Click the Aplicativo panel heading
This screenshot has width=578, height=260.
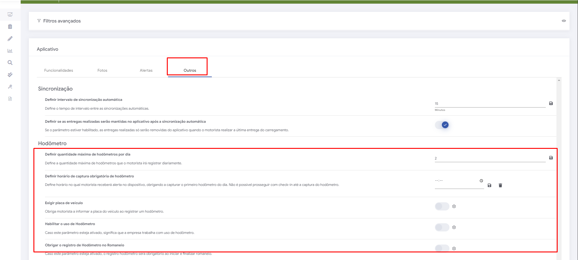click(x=47, y=49)
